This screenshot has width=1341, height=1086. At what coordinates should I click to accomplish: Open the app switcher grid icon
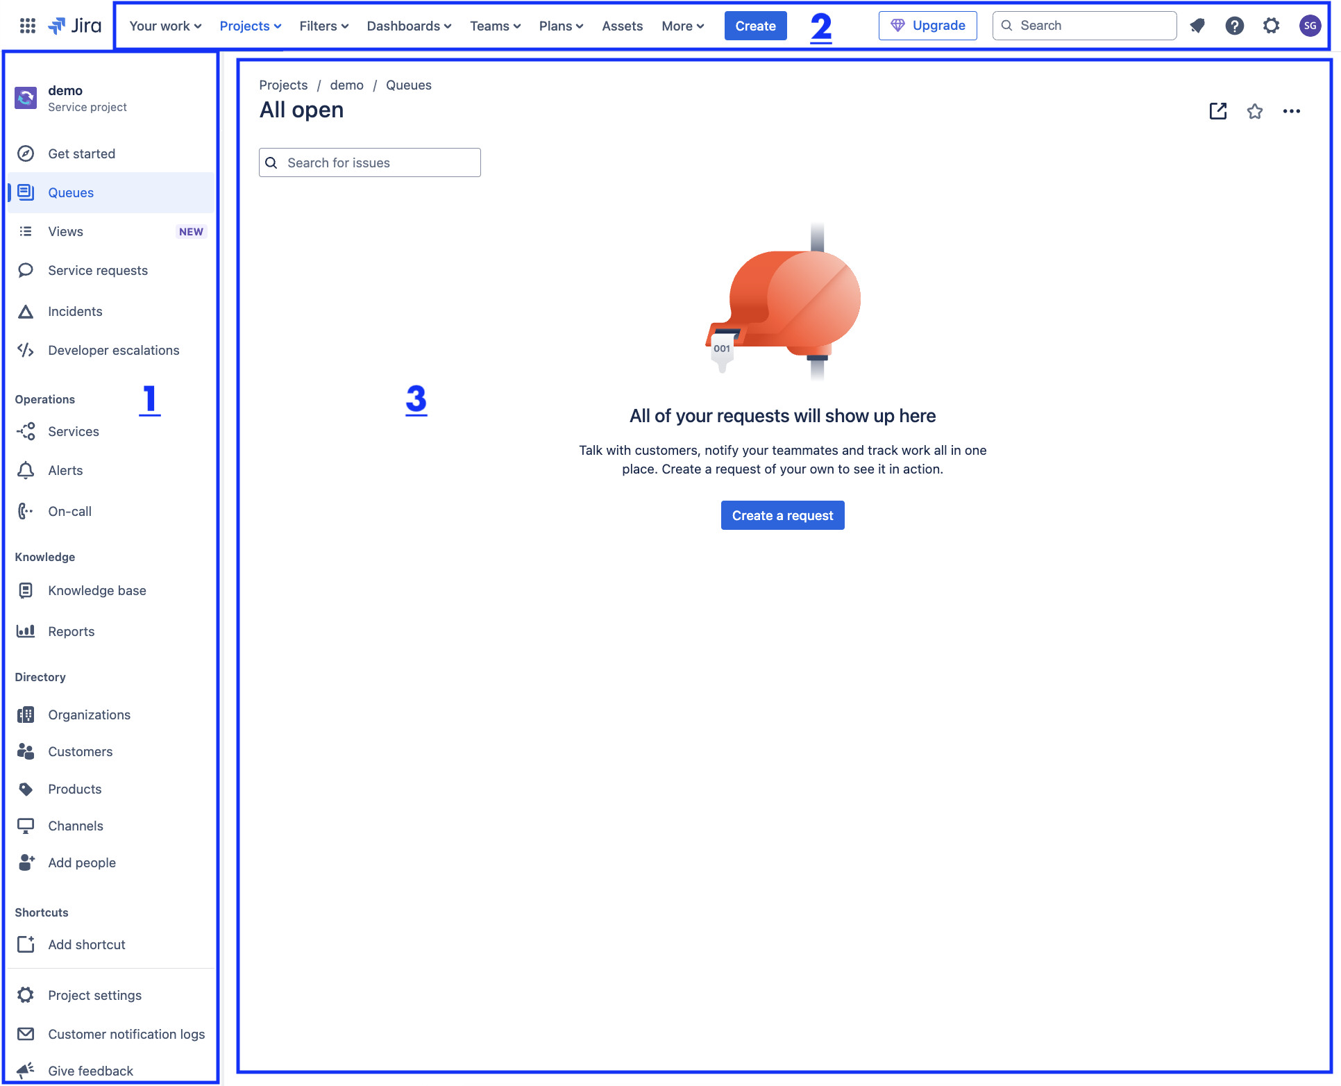(x=27, y=26)
